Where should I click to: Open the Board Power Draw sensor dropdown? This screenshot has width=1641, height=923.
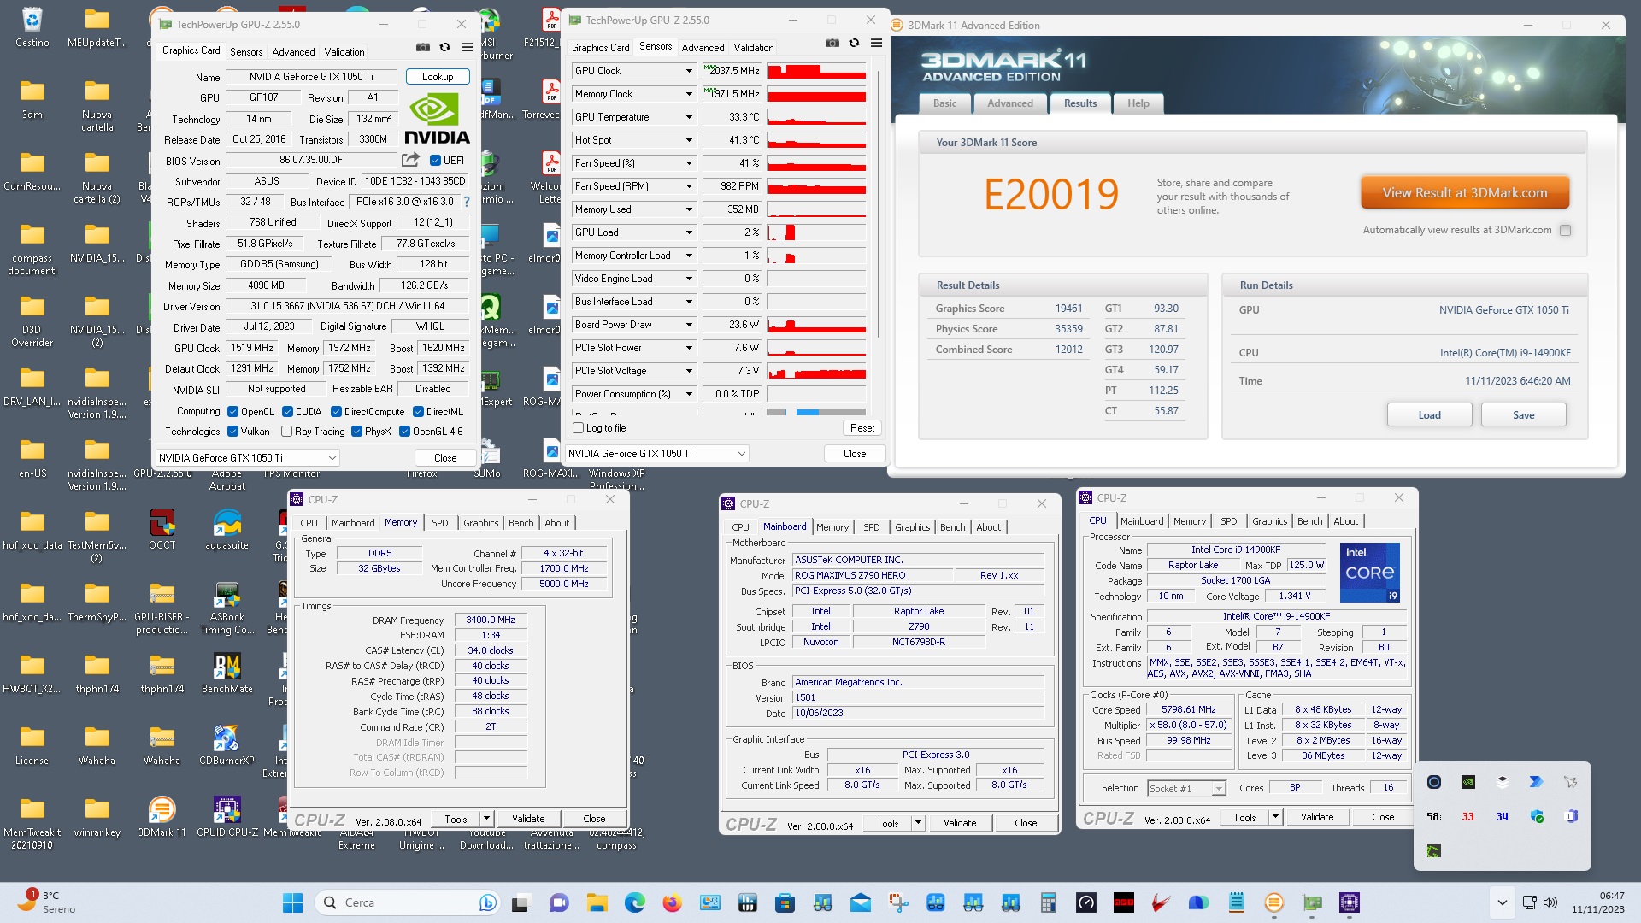coord(689,325)
